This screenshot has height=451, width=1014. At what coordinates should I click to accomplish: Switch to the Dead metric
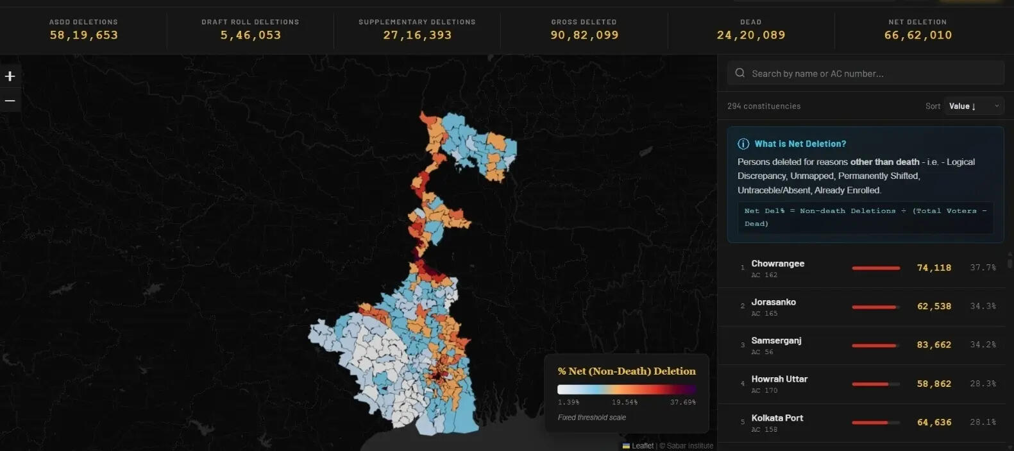750,30
